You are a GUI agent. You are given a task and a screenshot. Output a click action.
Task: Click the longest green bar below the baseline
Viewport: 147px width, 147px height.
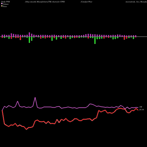(x=95, y=40)
